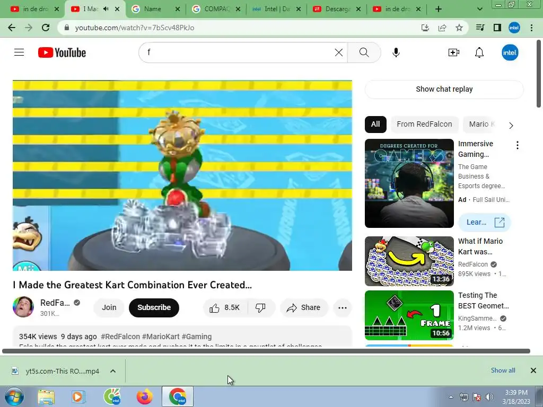Open Immersive Gaming ad thumbnail
543x407 pixels.
pos(409,183)
